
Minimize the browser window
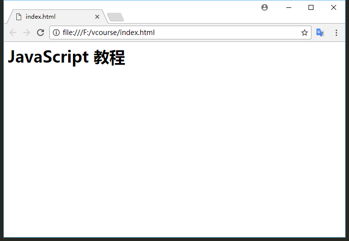click(x=289, y=7)
